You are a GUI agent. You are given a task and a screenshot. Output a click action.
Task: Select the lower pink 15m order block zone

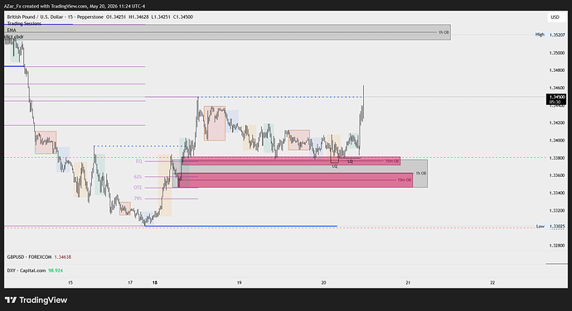(x=295, y=180)
